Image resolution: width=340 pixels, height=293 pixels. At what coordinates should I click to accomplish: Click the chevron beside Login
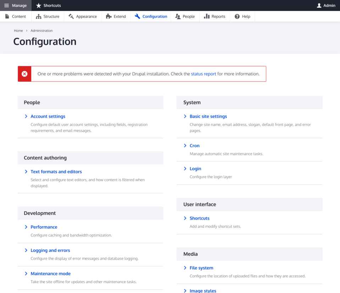click(185, 169)
